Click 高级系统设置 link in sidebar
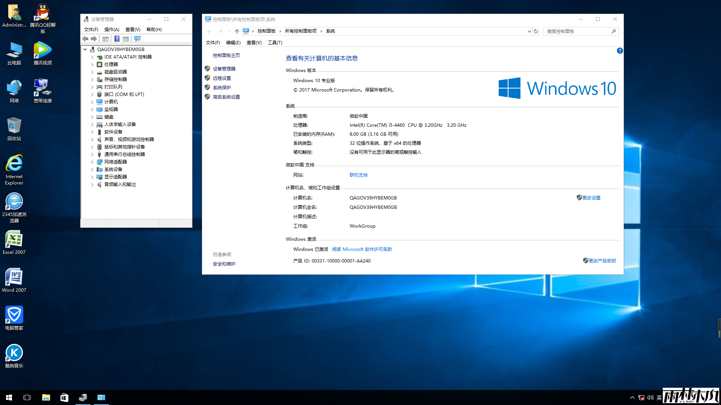This screenshot has height=405, width=721. click(226, 97)
